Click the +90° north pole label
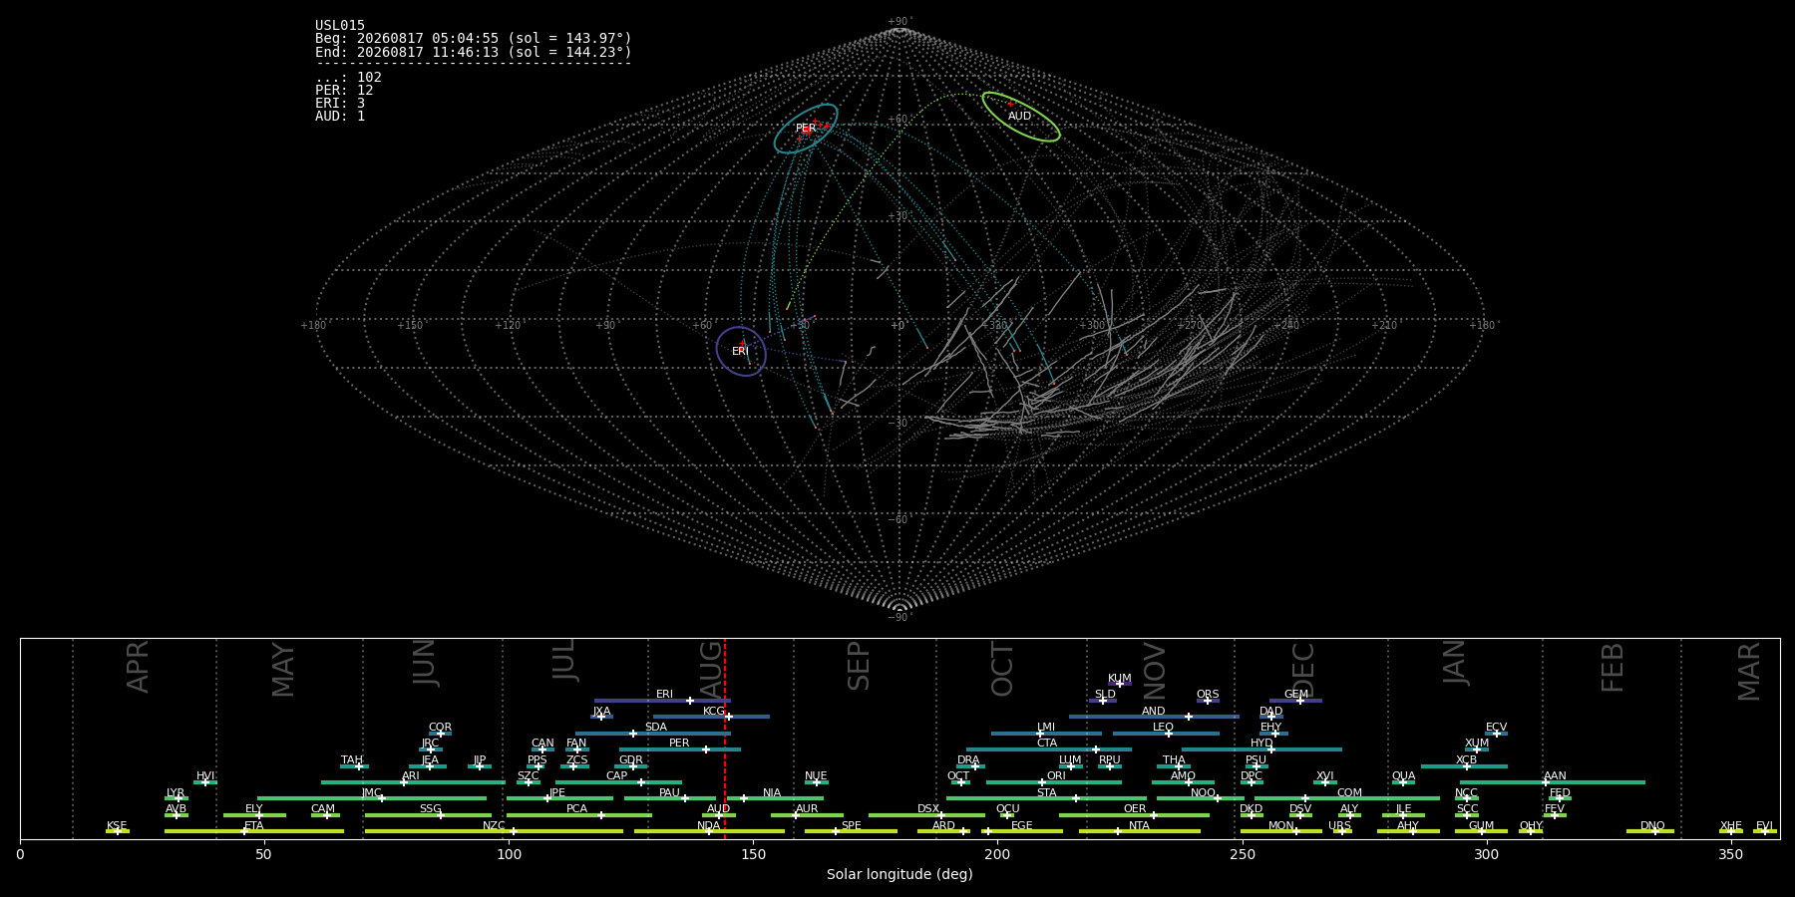The image size is (1795, 897). pyautogui.click(x=899, y=22)
